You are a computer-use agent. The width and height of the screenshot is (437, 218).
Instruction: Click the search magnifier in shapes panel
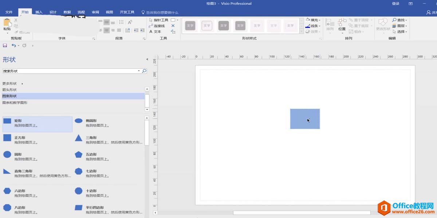click(x=144, y=71)
